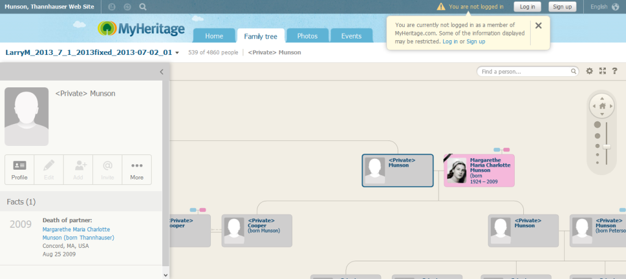The height and width of the screenshot is (279, 626).
Task: Open the tree settings gear icon
Action: (589, 71)
